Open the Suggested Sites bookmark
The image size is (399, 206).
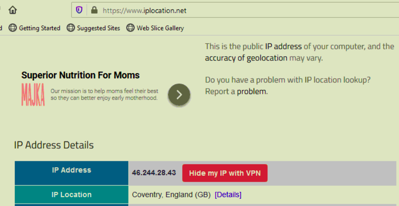(93, 28)
